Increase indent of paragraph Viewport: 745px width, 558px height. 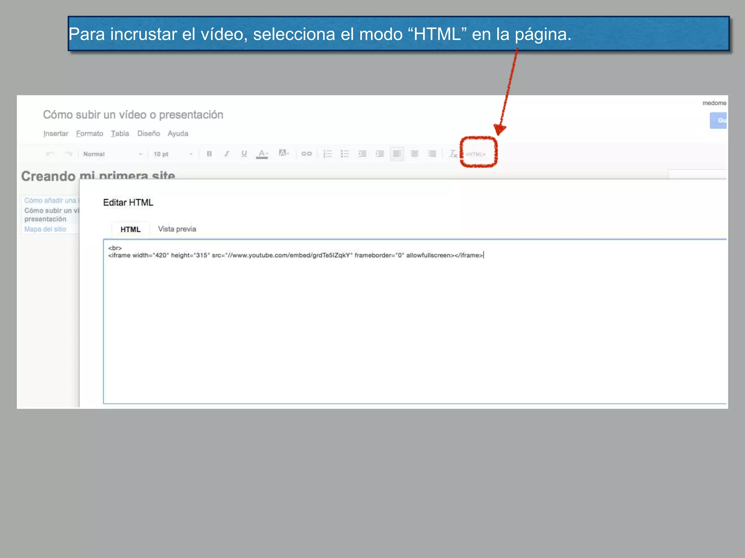click(380, 154)
